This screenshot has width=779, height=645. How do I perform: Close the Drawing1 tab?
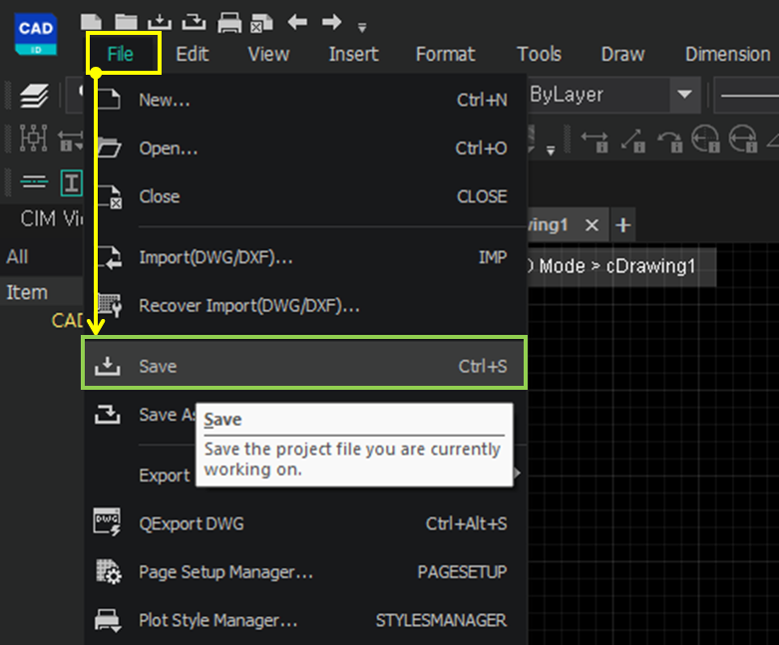pyautogui.click(x=591, y=225)
